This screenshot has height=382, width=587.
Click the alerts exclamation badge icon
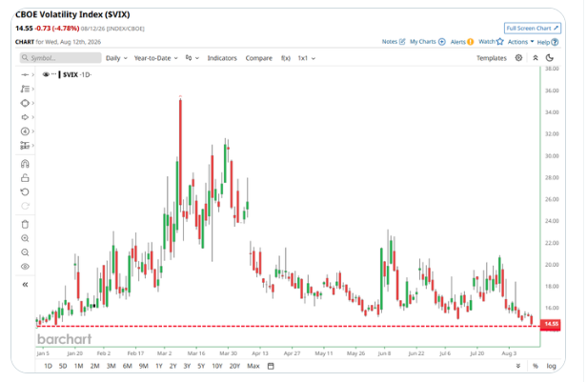(x=470, y=42)
